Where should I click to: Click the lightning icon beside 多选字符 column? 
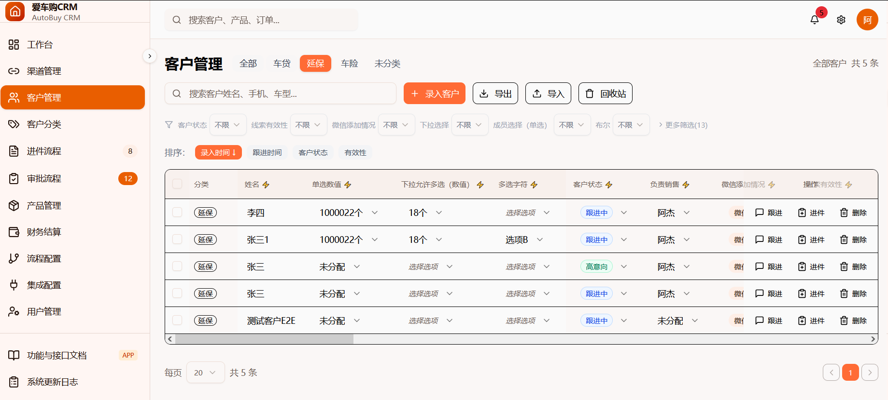pyautogui.click(x=534, y=185)
